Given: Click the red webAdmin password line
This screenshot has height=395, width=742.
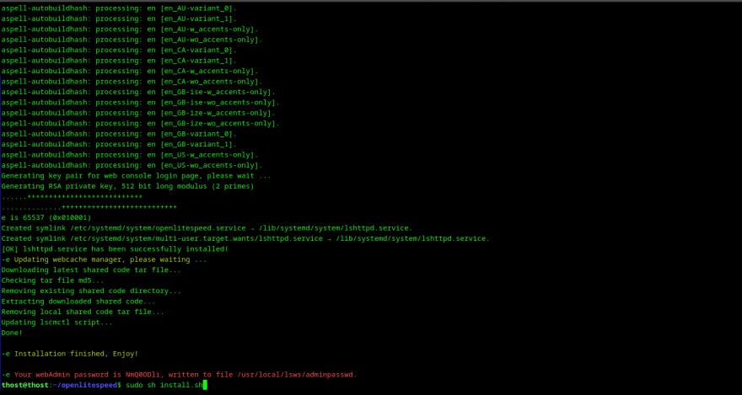Looking at the screenshot, I should [x=179, y=374].
